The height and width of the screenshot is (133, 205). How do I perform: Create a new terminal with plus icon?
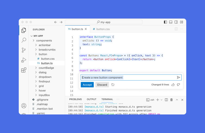158,100
